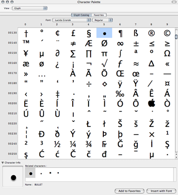
Task: Select the Delta triangle glyph
Action: point(151,64)
